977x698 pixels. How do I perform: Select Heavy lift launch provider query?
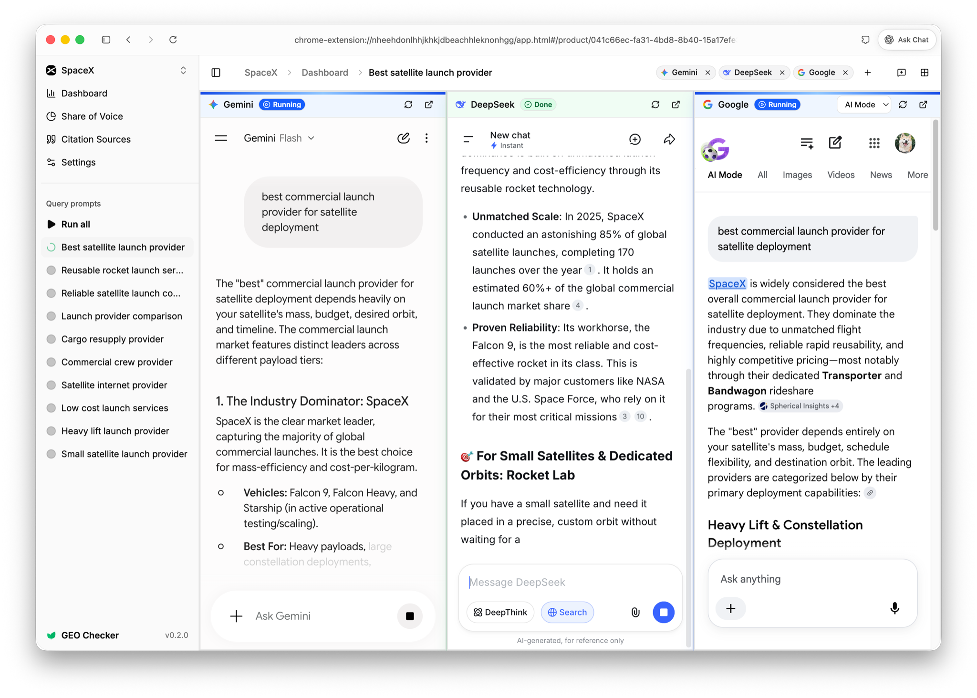point(117,431)
